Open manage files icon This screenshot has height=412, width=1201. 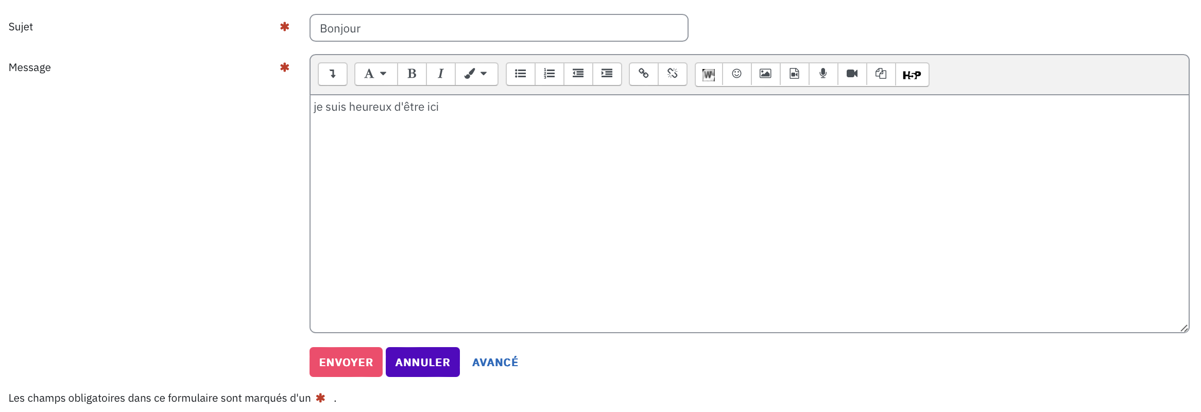[x=881, y=74]
